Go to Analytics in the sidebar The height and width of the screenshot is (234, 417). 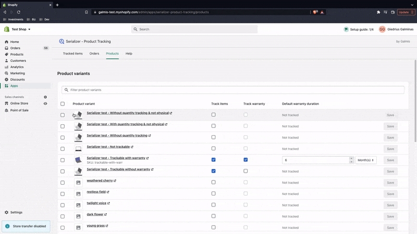click(17, 67)
